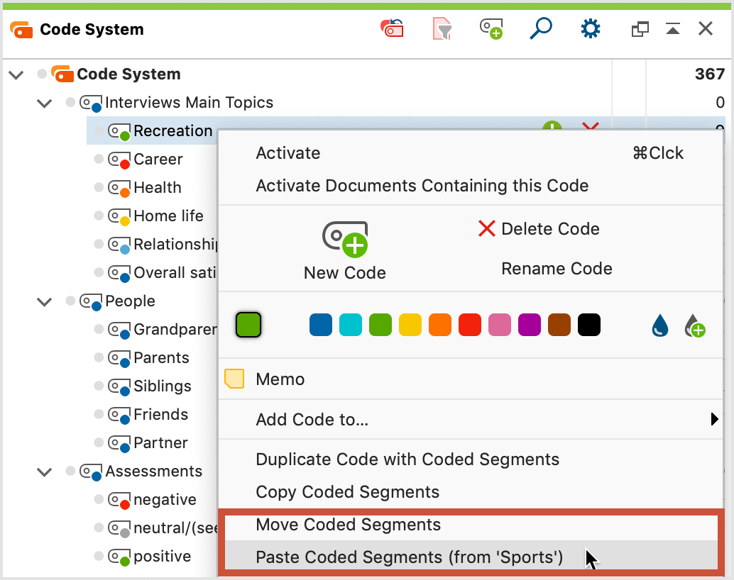Select the New Code green plus toolbar icon
Viewport: 734px width, 580px height.
[x=491, y=28]
